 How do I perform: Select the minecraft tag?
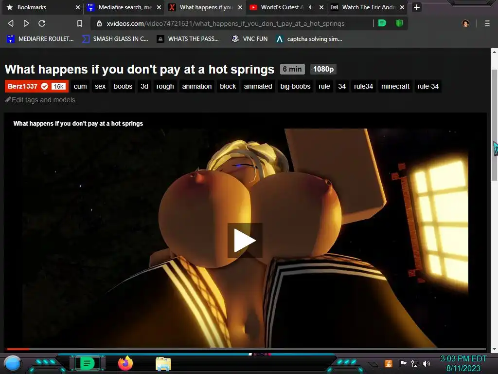click(395, 86)
